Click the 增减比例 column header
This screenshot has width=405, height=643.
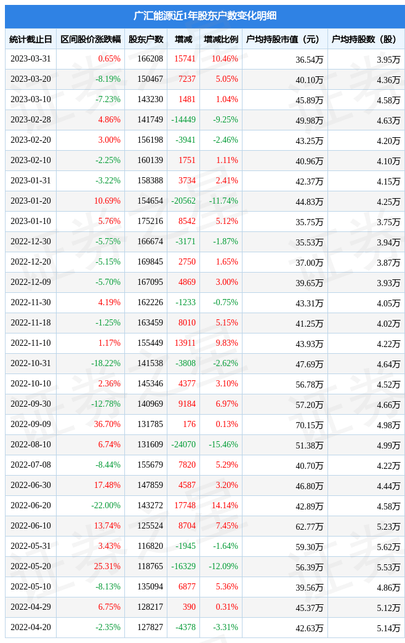pos(221,39)
